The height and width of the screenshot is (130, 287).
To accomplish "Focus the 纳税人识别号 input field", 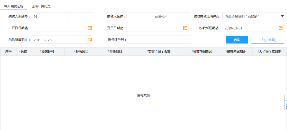I will coord(62,16).
